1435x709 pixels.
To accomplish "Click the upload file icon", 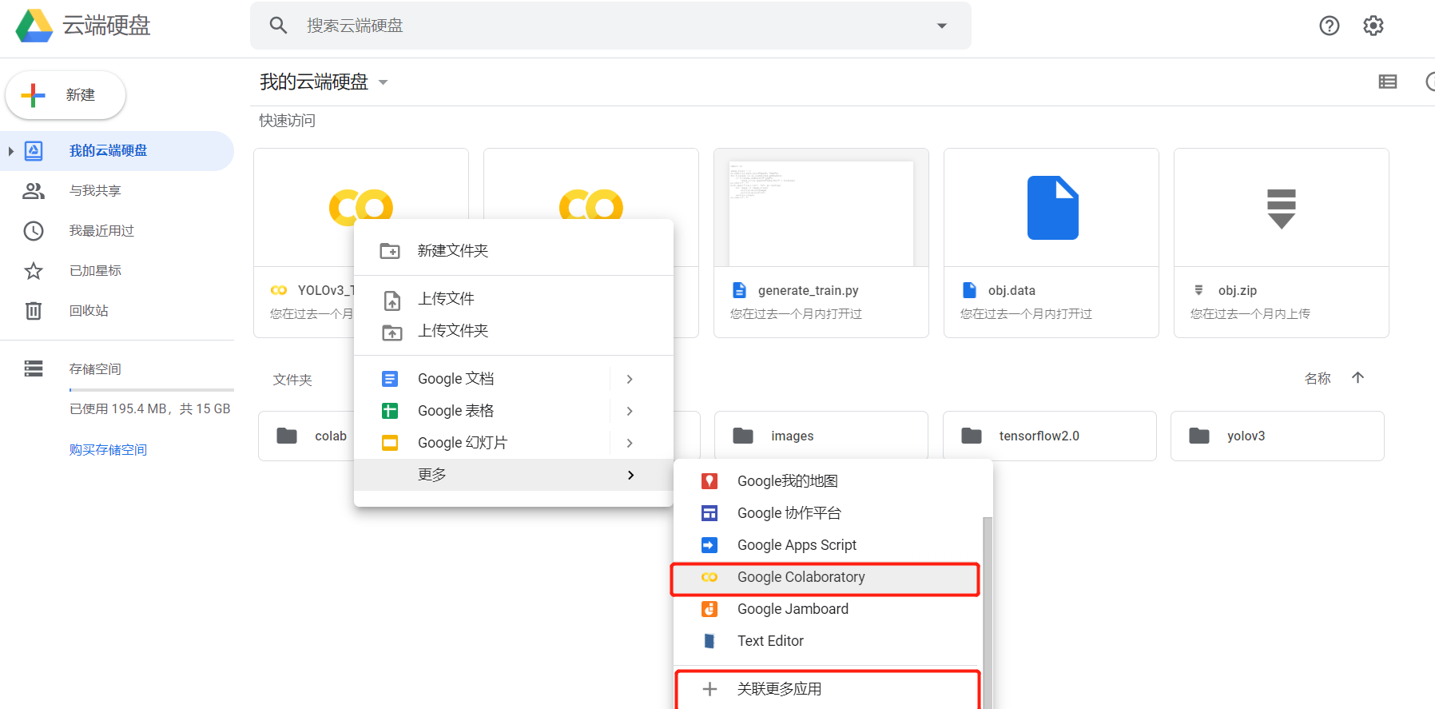I will pyautogui.click(x=392, y=301).
